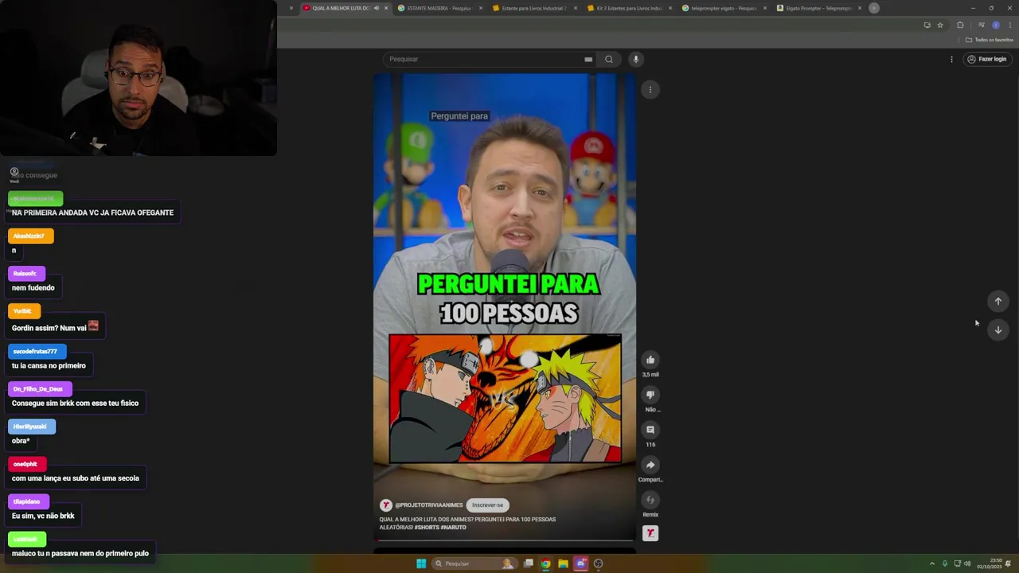This screenshot has width=1019, height=573.
Task: Open Google Chrome from the taskbar
Action: pos(545,563)
